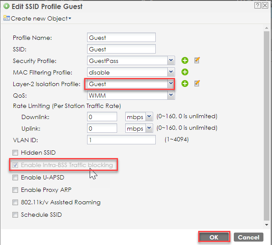Screen dimensions: 272x245
Task: Enable the U-APSD checkbox
Action: (15, 177)
